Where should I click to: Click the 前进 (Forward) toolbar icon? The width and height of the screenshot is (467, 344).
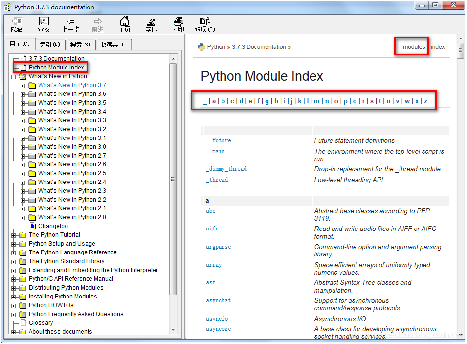[98, 24]
